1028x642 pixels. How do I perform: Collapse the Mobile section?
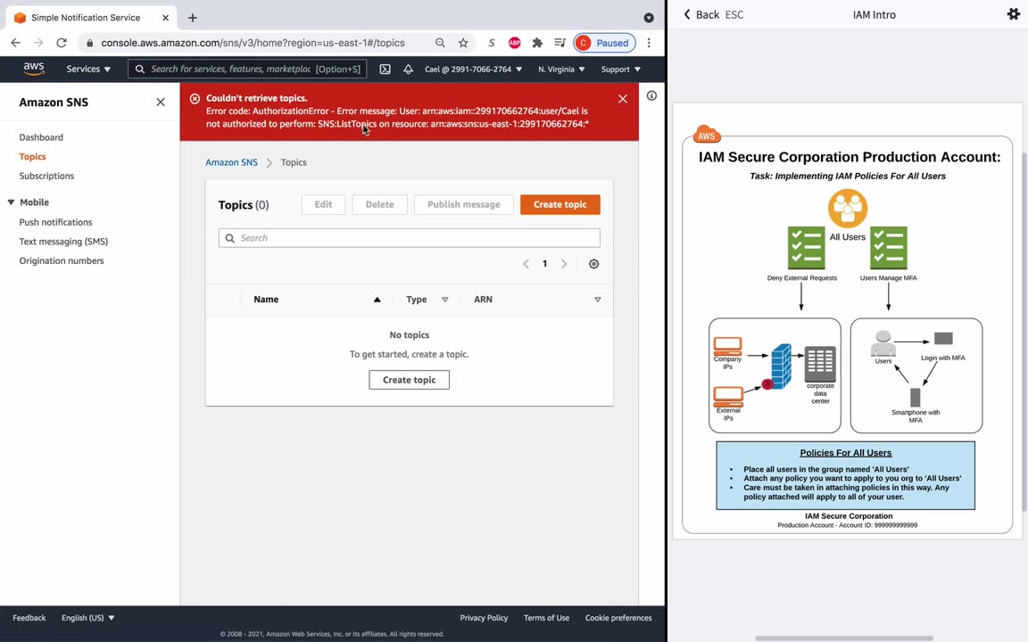[11, 202]
